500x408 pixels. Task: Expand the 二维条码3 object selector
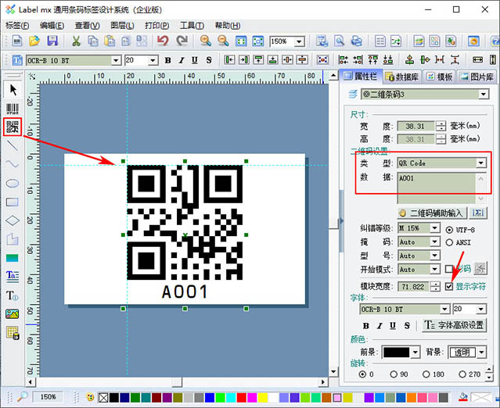pyautogui.click(x=484, y=95)
